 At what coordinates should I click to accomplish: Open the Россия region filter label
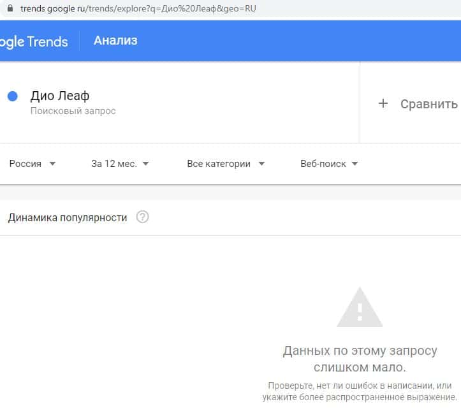[26, 164]
